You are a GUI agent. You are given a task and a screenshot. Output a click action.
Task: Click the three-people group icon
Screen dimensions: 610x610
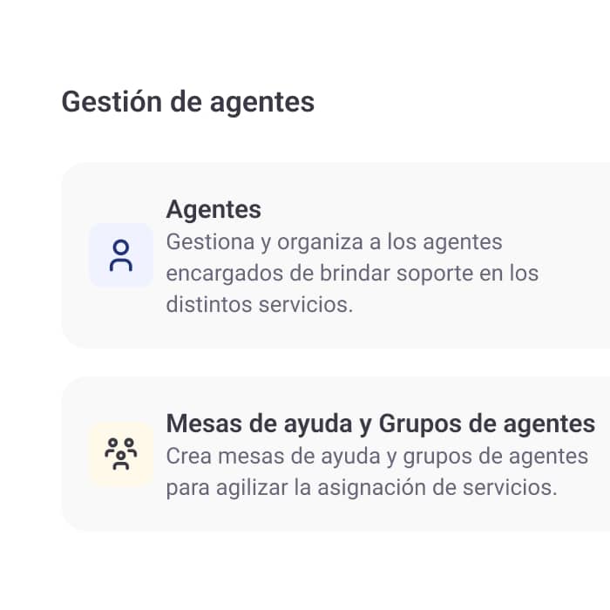[121, 454]
